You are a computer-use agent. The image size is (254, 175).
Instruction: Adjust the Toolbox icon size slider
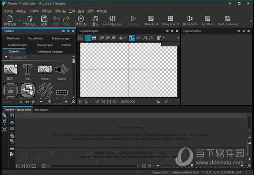(x=50, y=102)
